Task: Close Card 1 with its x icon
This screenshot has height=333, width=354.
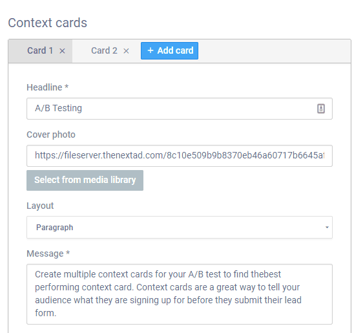Action: pos(62,51)
